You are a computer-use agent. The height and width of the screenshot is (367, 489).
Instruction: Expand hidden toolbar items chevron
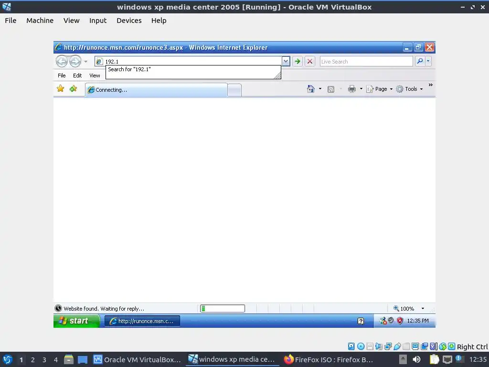coord(431,85)
